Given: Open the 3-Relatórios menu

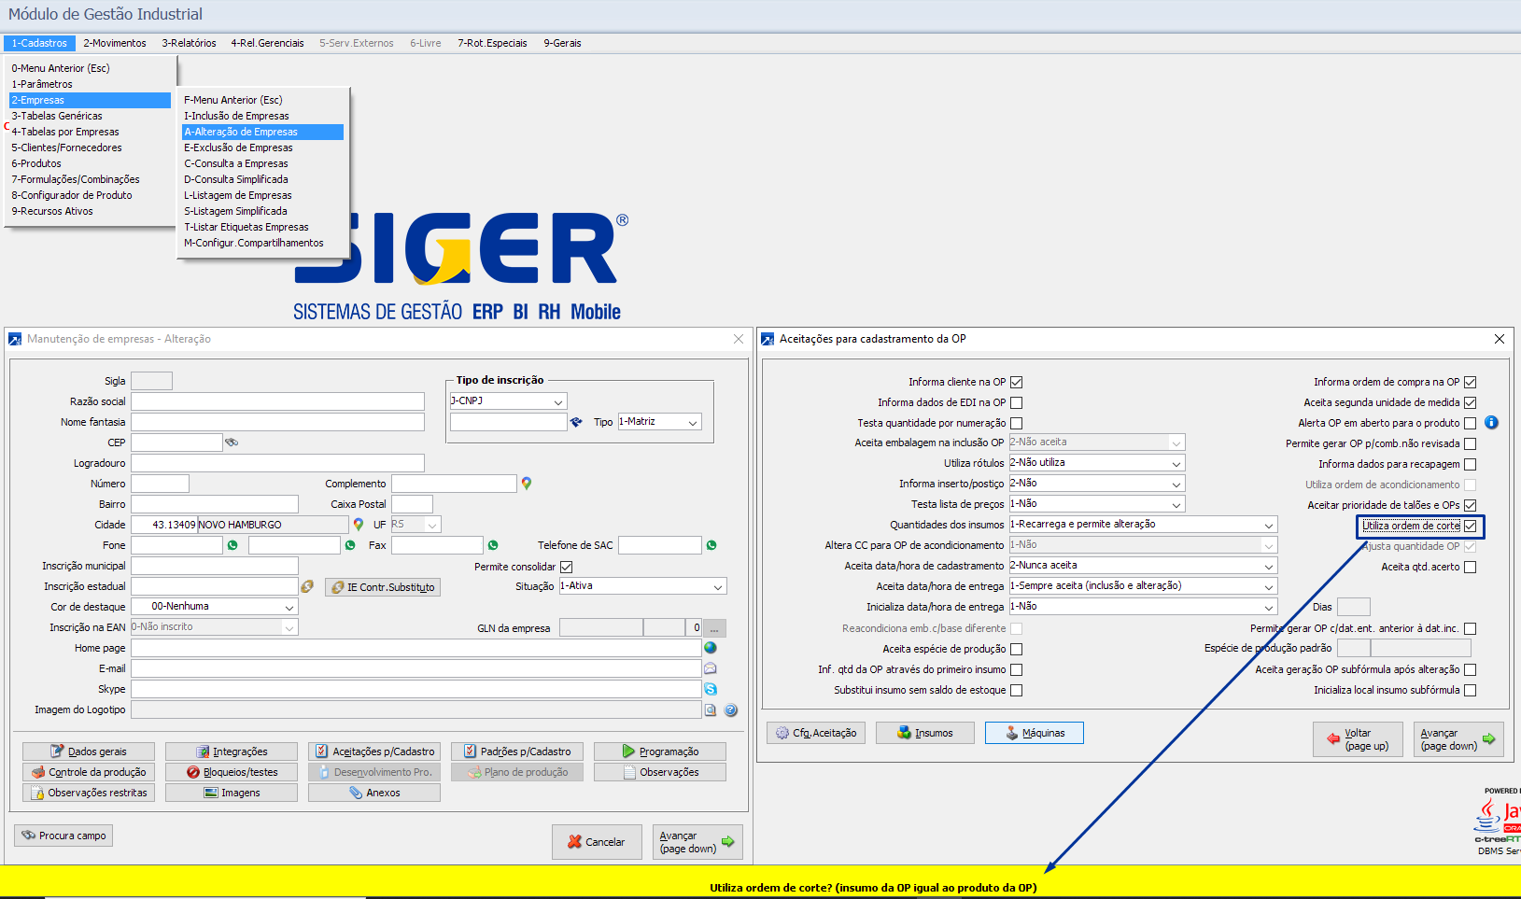Looking at the screenshot, I should coord(189,43).
